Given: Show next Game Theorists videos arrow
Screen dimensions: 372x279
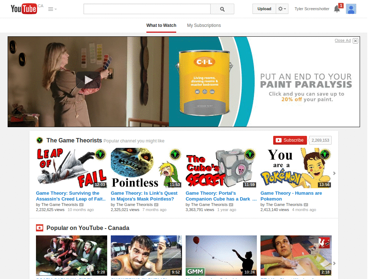Looking at the screenshot, I should click(x=334, y=173).
